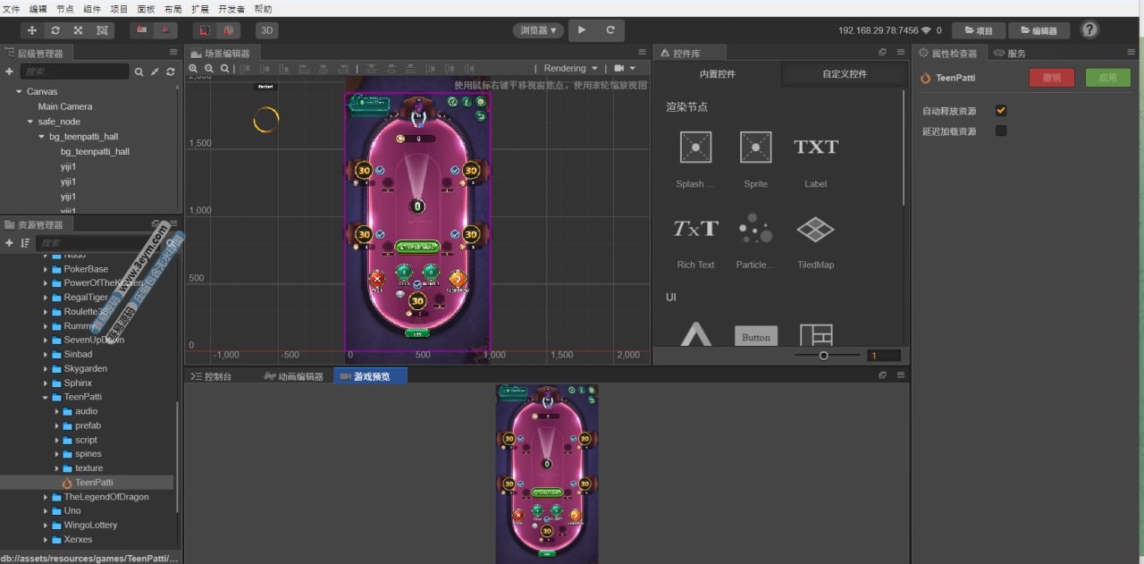
Task: Select the Scale transform tool
Action: click(x=79, y=30)
